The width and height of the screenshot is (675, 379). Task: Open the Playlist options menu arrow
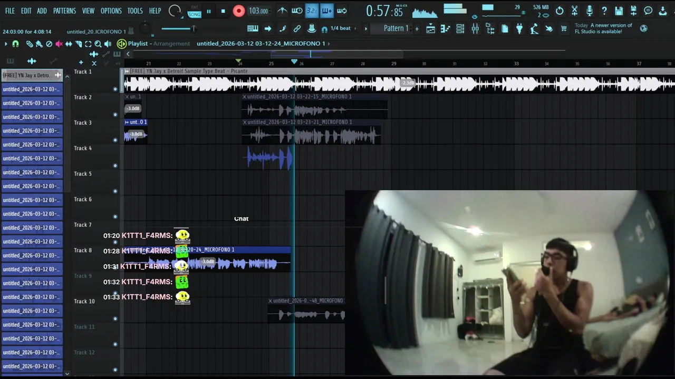click(6, 44)
